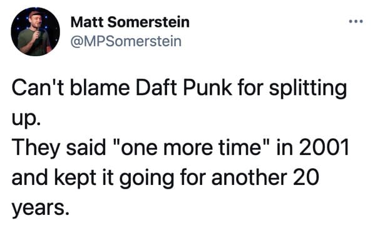Click the word "blame" in the tweet
This screenshot has width=375, height=233.
[x=100, y=87]
